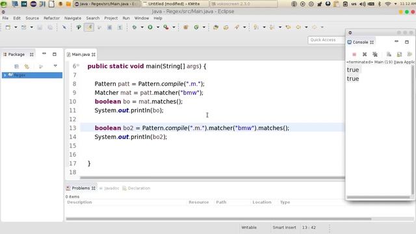Open the Refactor menu
The height and width of the screenshot is (234, 416).
(51, 18)
